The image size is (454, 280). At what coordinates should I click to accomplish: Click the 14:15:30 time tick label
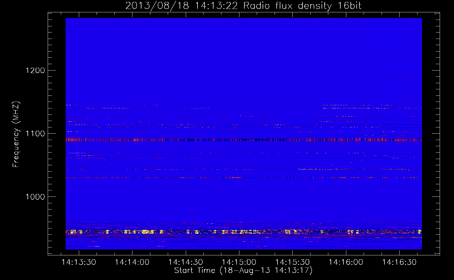pyautogui.click(x=293, y=262)
